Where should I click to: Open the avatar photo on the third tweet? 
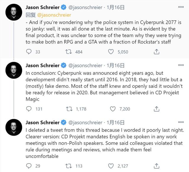(x=14, y=127)
